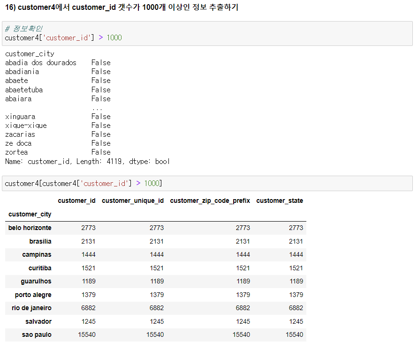
Task: Click customer_id value 2131 for brasilia
Action: [x=88, y=241]
